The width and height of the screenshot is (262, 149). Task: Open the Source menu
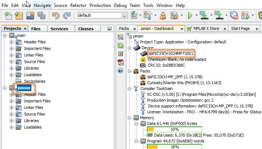coord(60,5)
